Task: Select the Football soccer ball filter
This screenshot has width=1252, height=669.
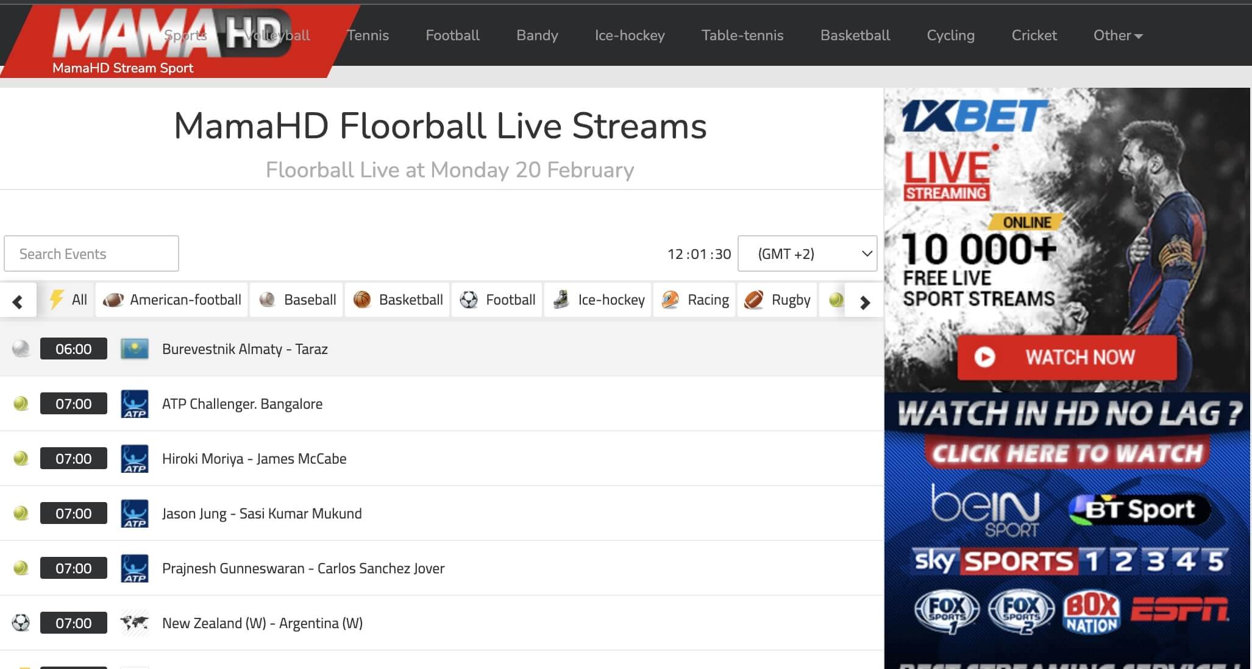Action: [469, 300]
